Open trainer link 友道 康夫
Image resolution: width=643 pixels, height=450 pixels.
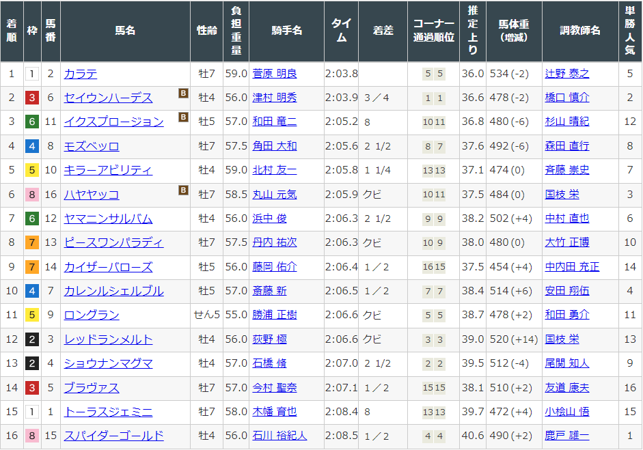tap(567, 388)
